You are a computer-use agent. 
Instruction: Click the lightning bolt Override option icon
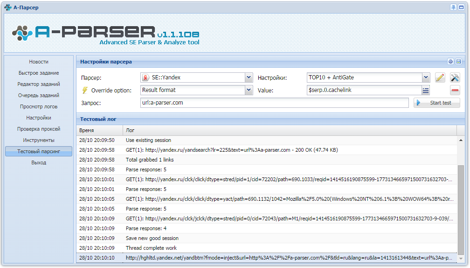(85, 90)
